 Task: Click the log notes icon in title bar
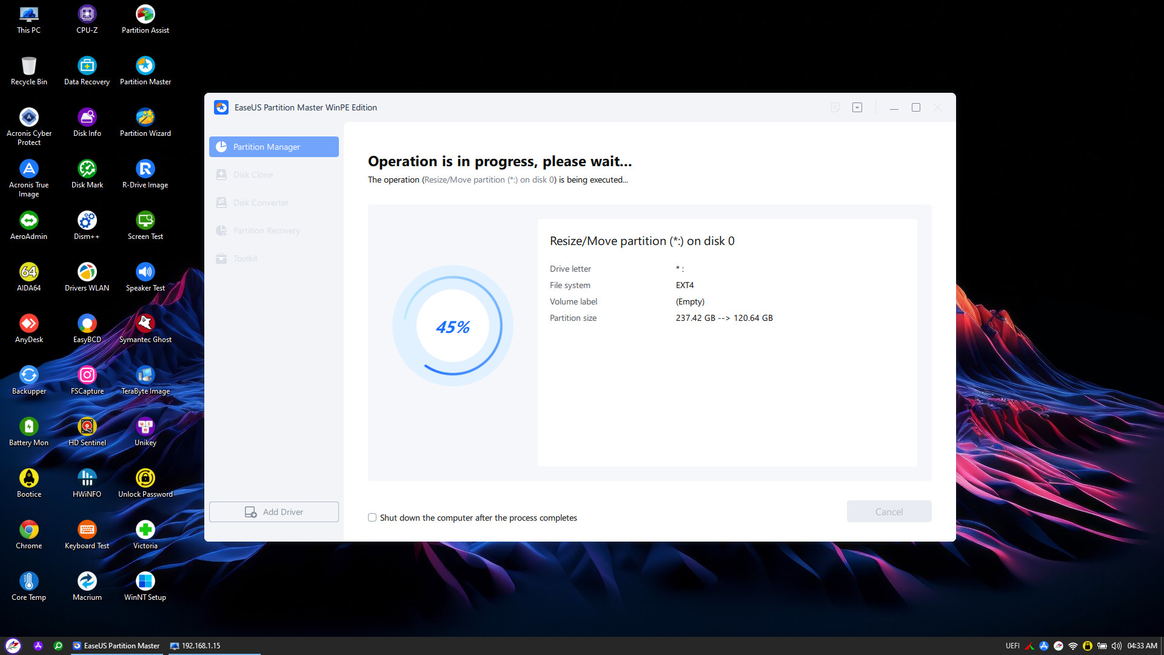835,107
